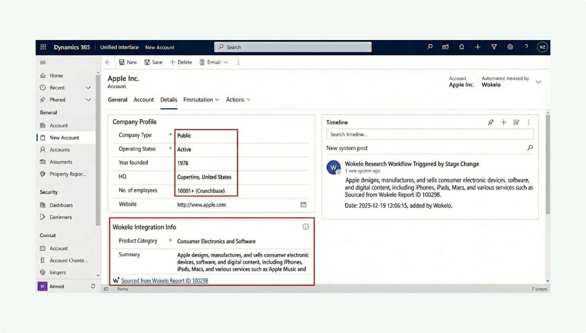Click the plus quick-create icon in top bar
The width and height of the screenshot is (586, 333).
click(x=478, y=47)
